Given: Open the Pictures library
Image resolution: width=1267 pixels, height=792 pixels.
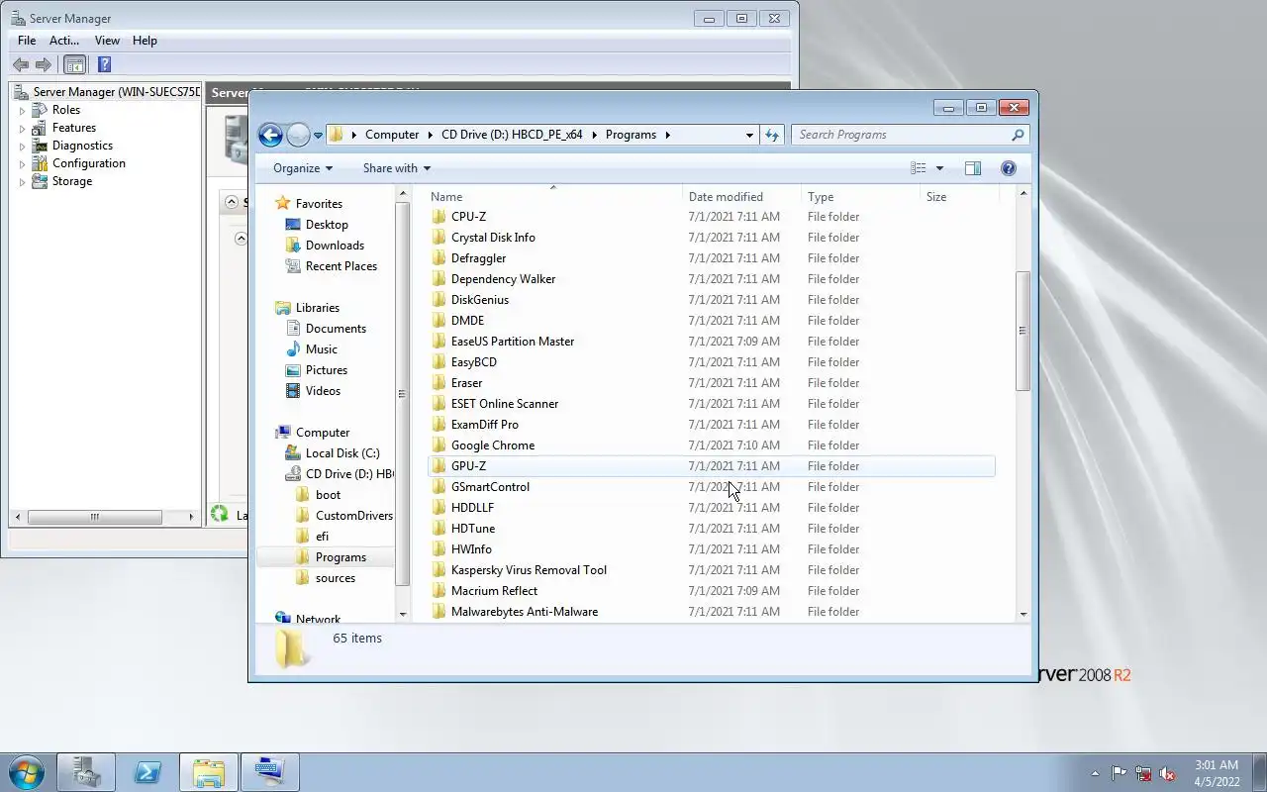Looking at the screenshot, I should 327,370.
